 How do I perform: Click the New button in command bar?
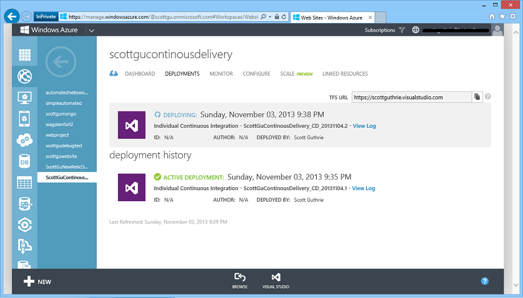[x=38, y=282]
